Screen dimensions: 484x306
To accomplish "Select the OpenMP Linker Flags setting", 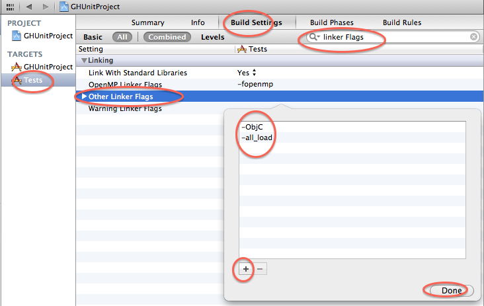I will coord(125,85).
